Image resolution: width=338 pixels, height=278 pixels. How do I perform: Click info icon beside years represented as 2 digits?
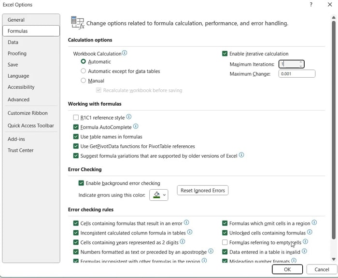(x=183, y=242)
